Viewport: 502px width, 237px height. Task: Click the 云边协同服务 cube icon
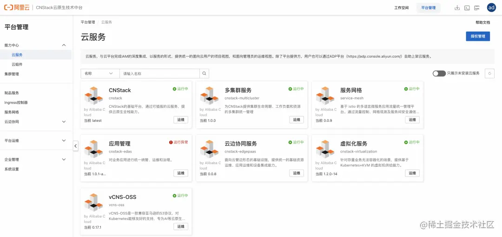point(209,149)
